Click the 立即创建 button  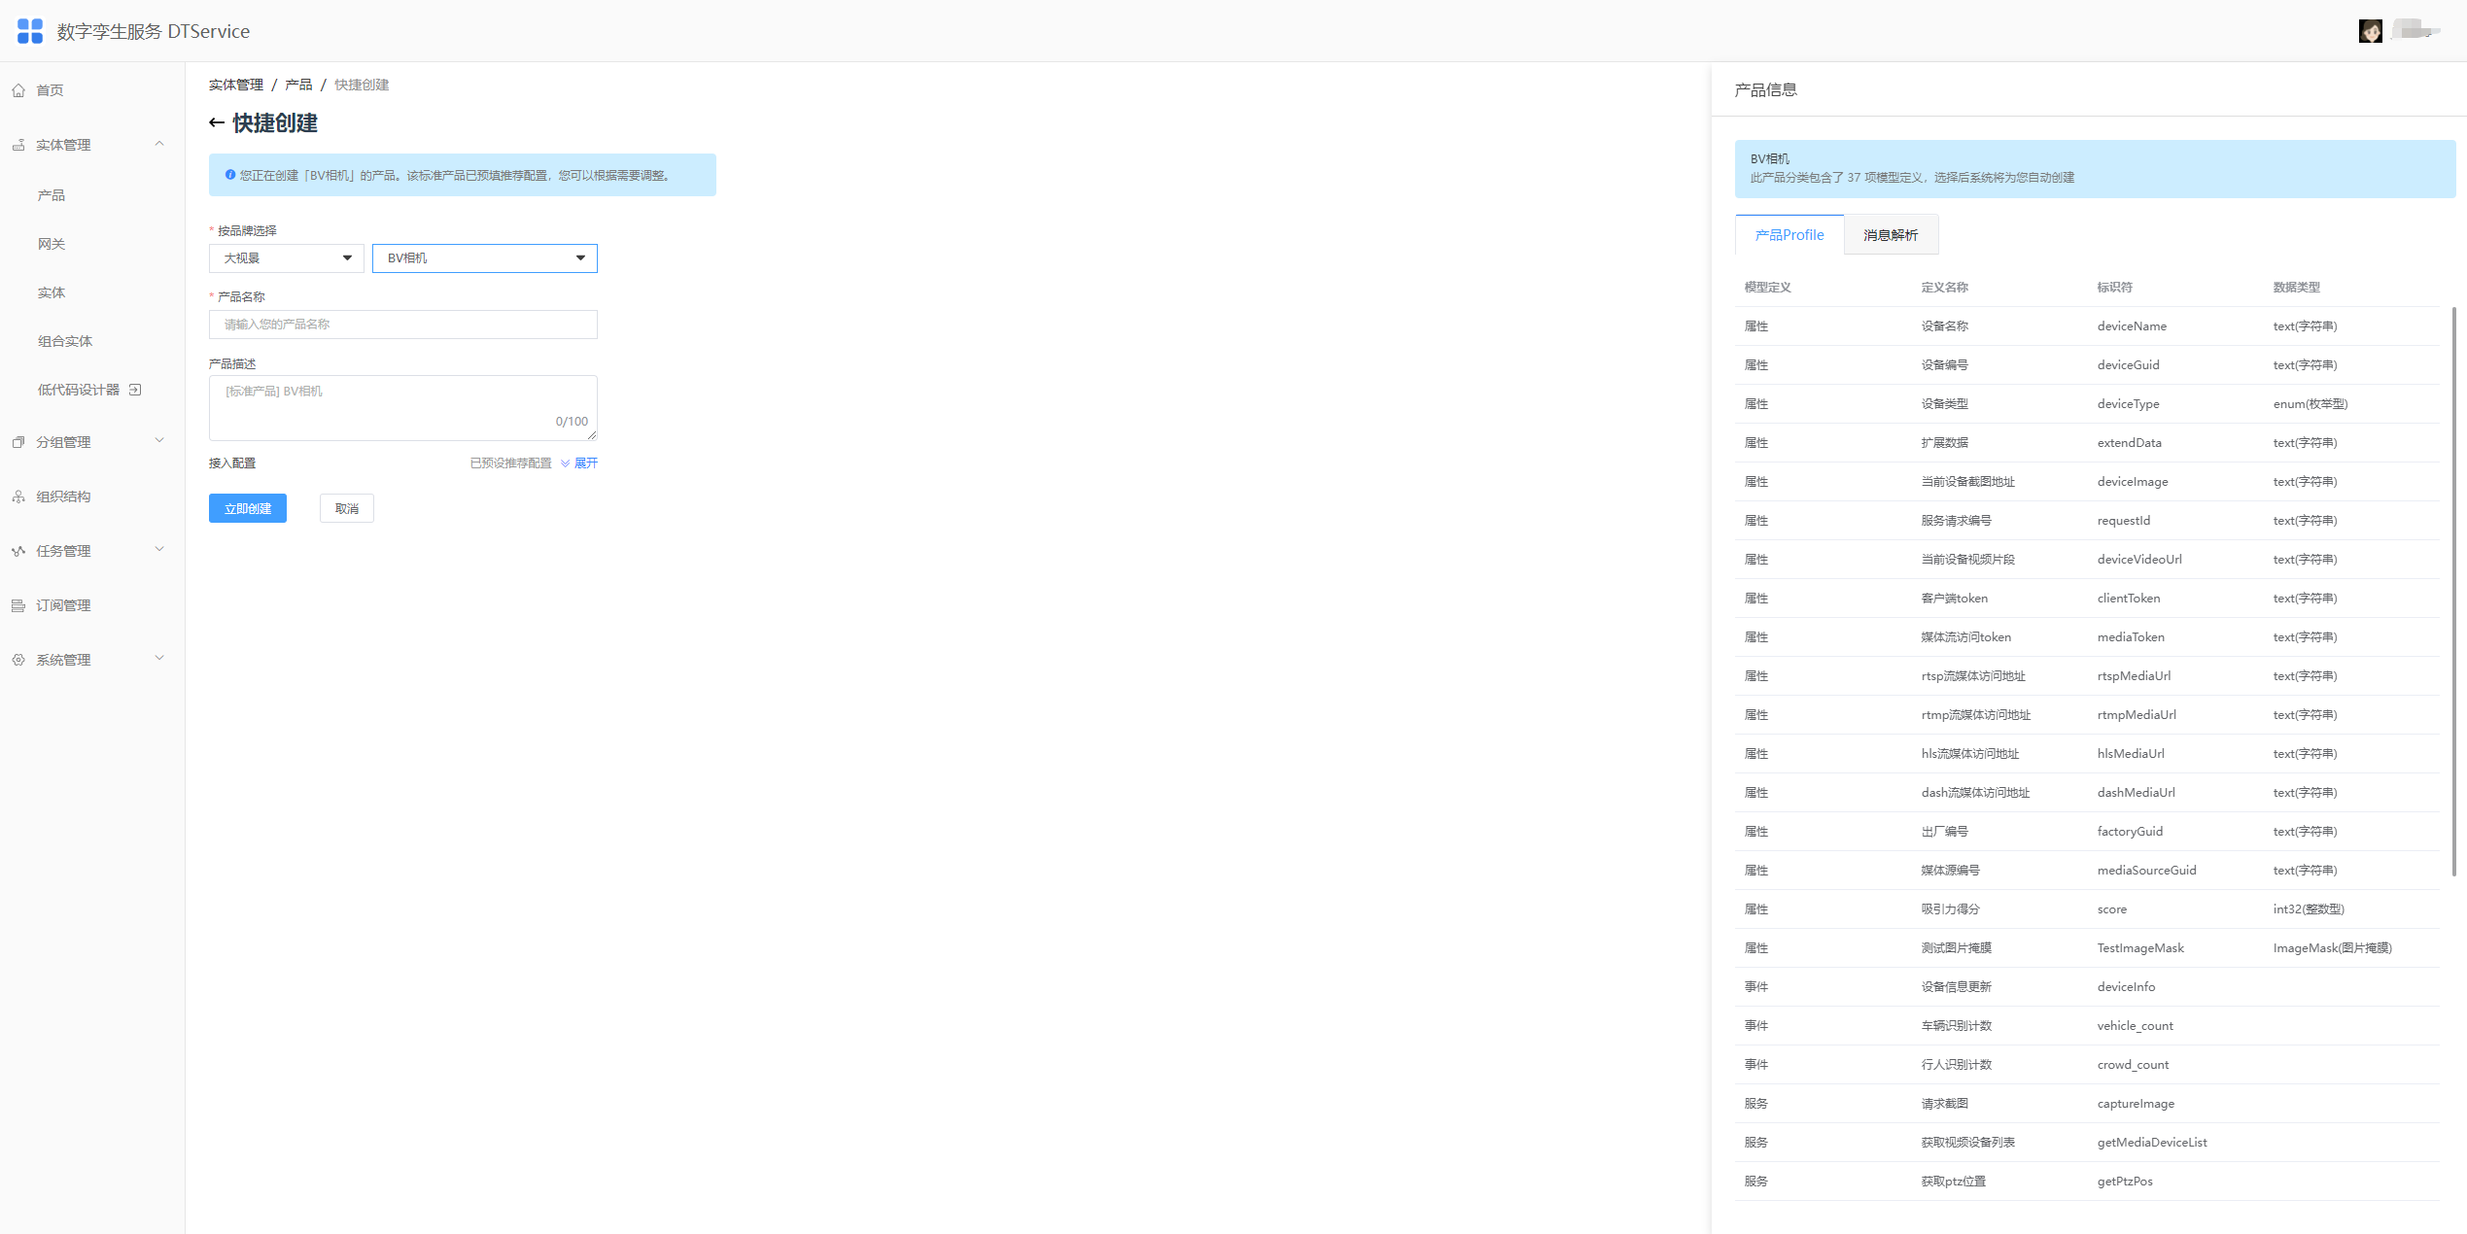click(x=248, y=508)
